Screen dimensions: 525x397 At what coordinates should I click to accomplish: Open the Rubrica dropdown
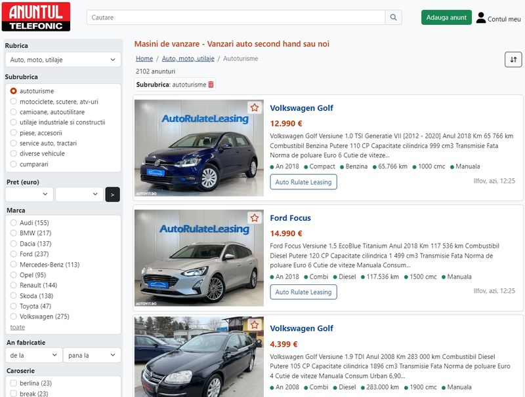[63, 60]
